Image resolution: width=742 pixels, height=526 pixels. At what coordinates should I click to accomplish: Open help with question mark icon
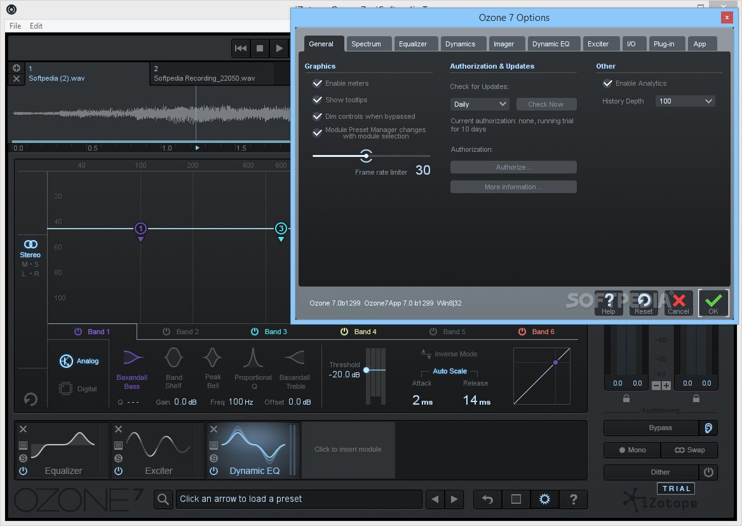point(574,499)
